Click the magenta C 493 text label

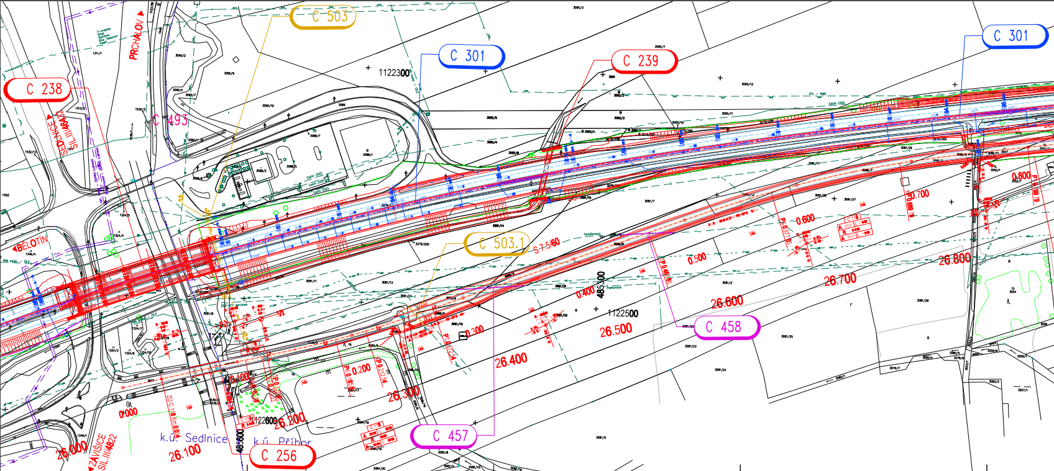170,120
